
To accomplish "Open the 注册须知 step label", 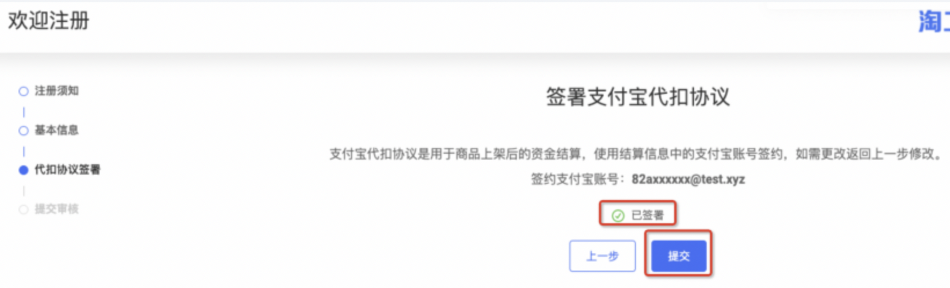I will point(57,91).
